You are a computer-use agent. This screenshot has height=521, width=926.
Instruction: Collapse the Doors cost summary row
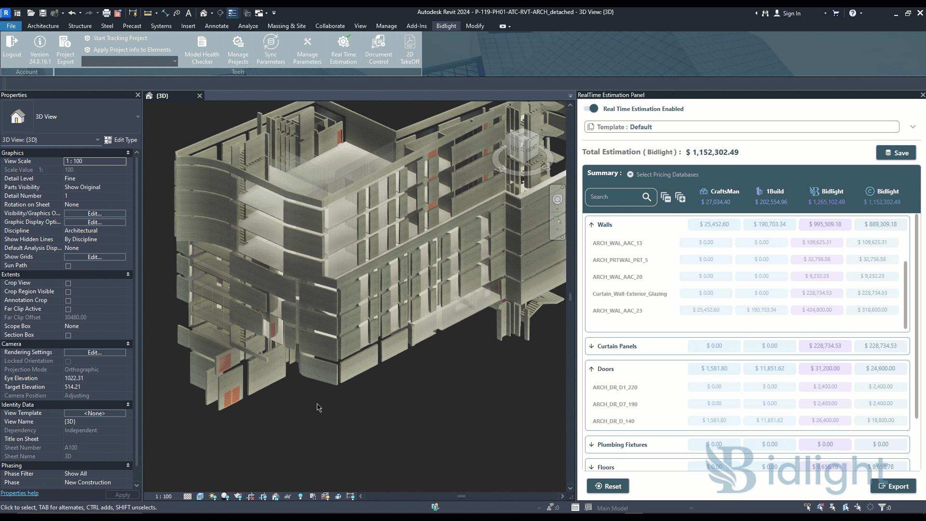click(591, 369)
